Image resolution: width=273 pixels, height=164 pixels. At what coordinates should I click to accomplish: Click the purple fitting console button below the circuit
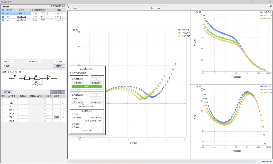click(x=57, y=92)
